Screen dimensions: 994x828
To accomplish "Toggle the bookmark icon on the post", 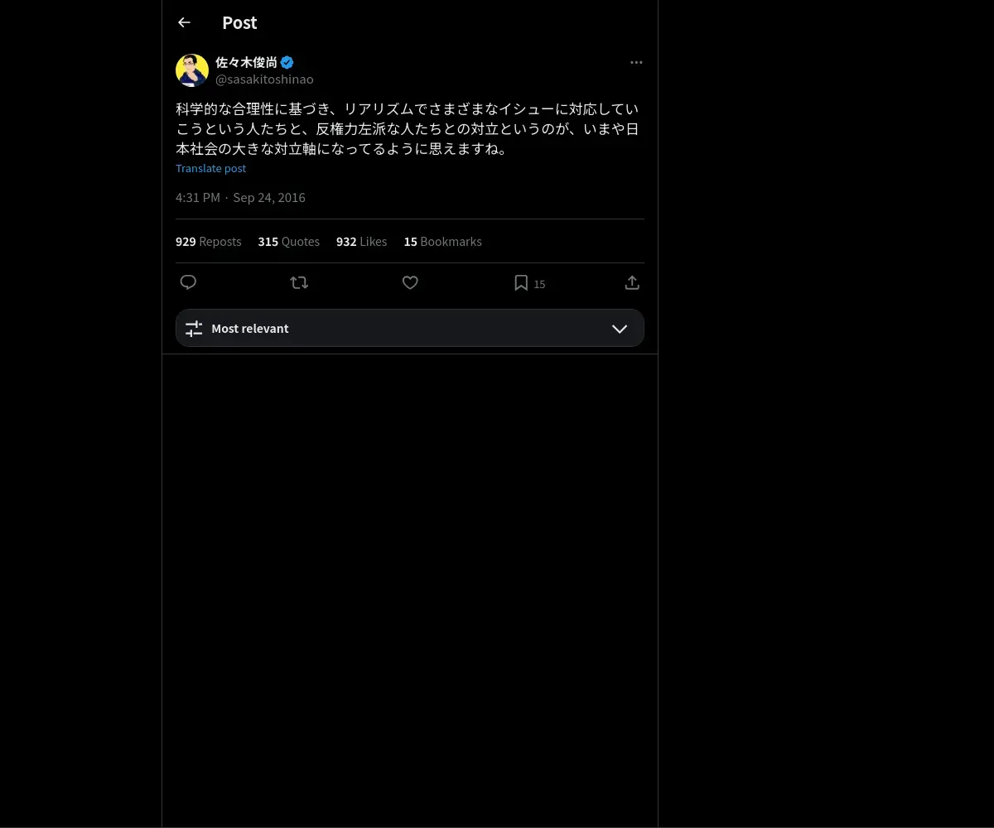I will click(x=521, y=282).
